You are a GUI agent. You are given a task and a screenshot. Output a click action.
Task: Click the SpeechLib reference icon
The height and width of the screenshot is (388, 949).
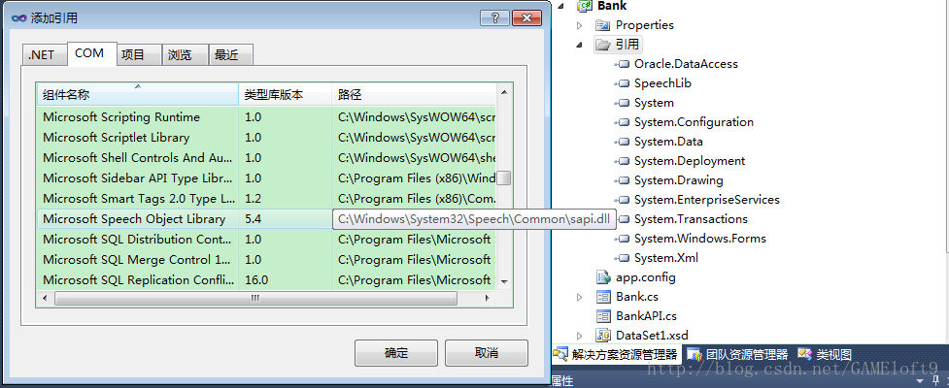tap(622, 83)
